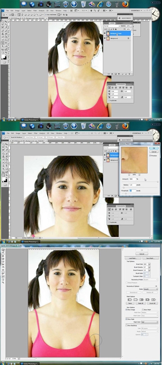Click OK in the Unsharp Mask dialog

pos(153,148)
